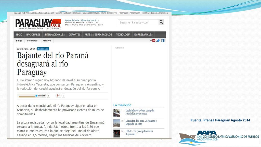Image resolution: width=261 pixels, height=147 pixels.
Task: Click the search magnifier icon
Action: (x=161, y=22)
